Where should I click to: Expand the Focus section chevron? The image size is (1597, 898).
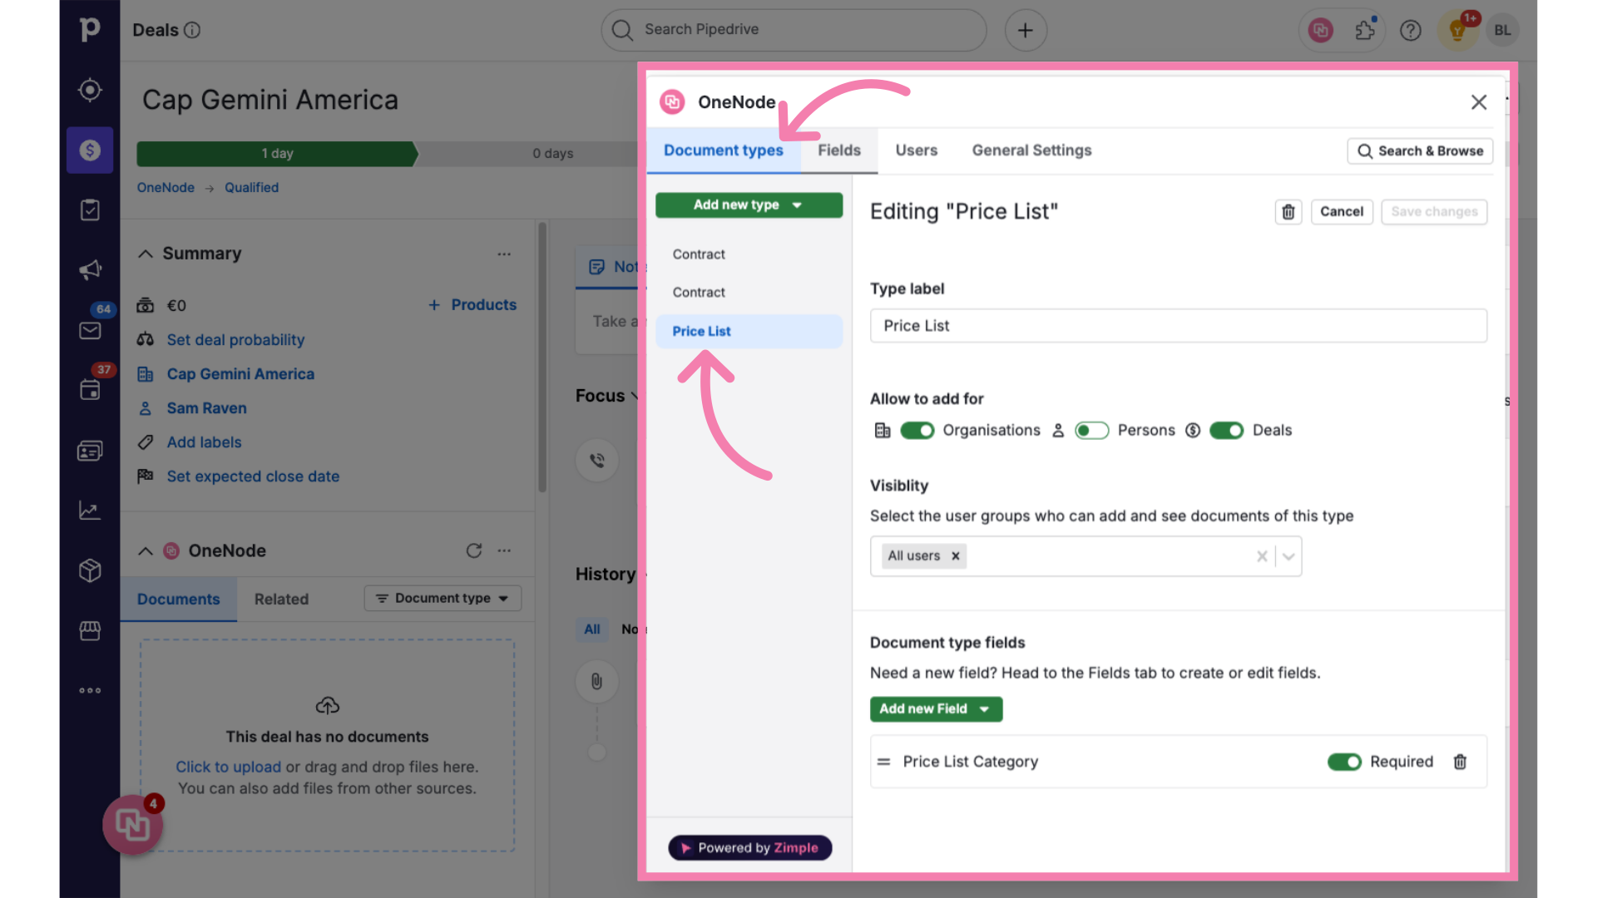[635, 396]
